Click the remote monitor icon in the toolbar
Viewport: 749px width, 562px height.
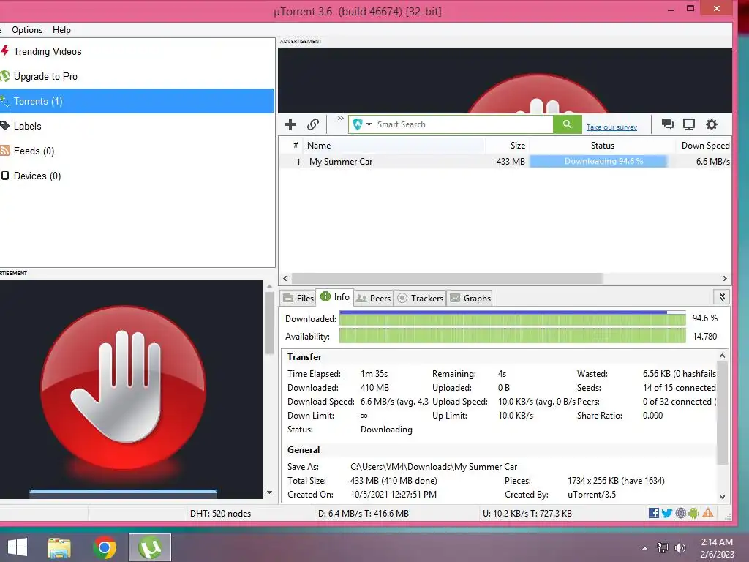point(689,124)
